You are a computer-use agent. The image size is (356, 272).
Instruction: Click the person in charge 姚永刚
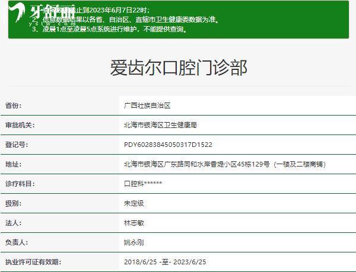(x=134, y=242)
